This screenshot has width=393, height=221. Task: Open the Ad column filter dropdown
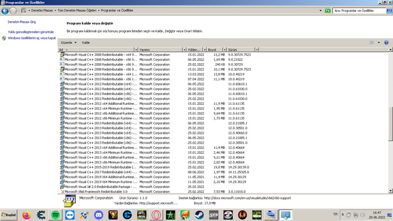(136, 50)
